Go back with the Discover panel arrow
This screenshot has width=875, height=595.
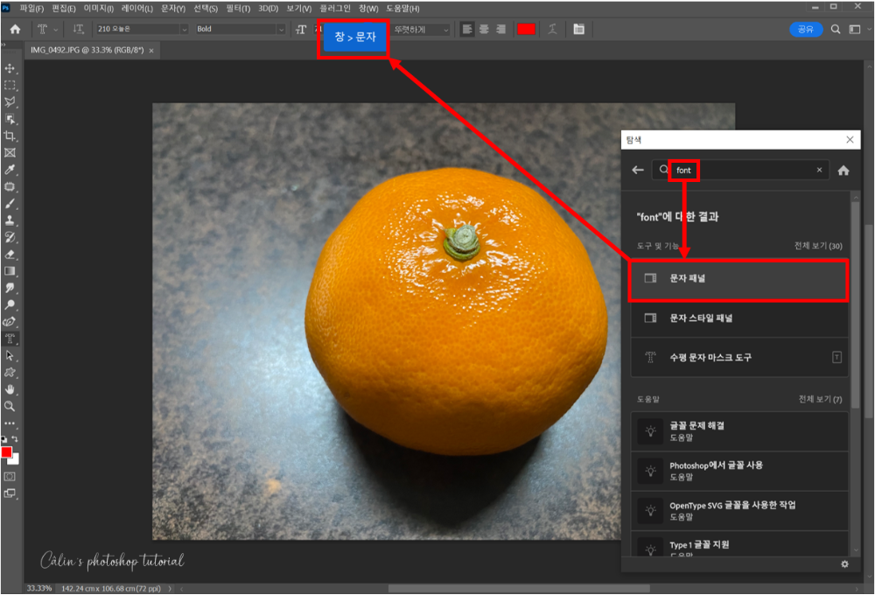click(x=638, y=171)
